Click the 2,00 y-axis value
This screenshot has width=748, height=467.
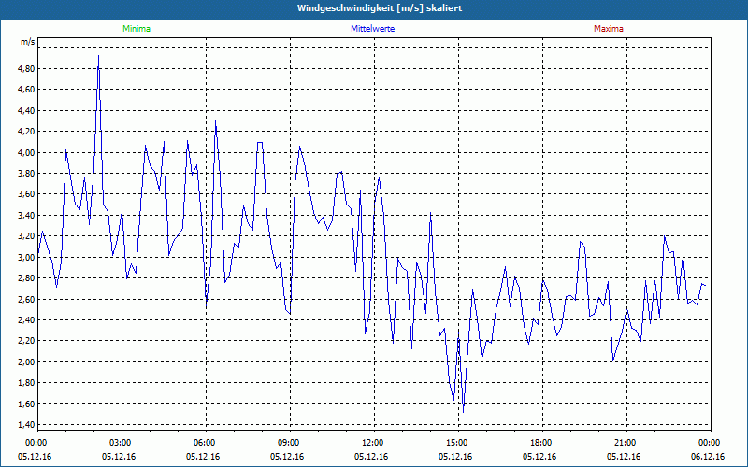[25, 361]
